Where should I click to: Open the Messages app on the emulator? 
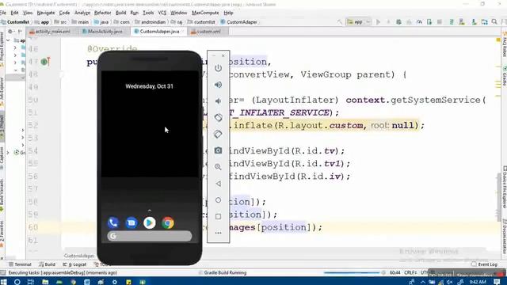point(132,222)
